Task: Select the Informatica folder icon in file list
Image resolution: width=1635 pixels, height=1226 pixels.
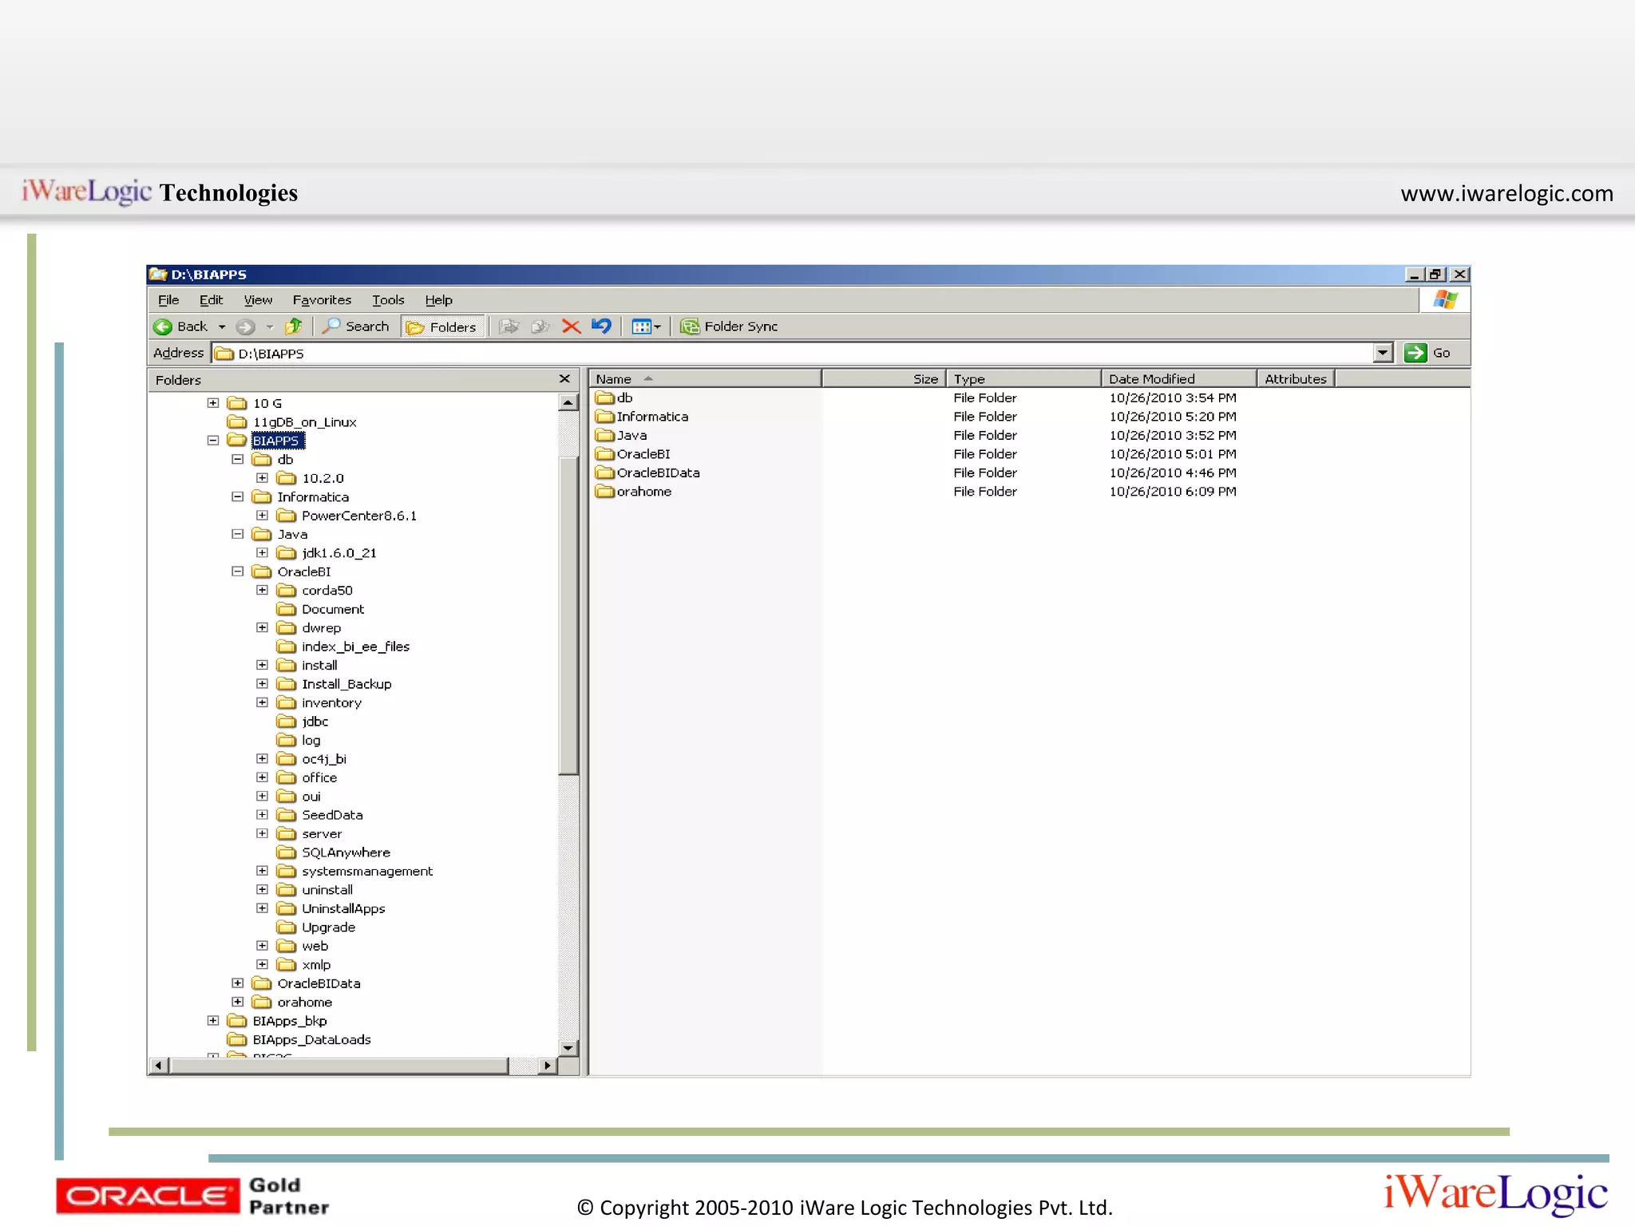Action: point(604,417)
